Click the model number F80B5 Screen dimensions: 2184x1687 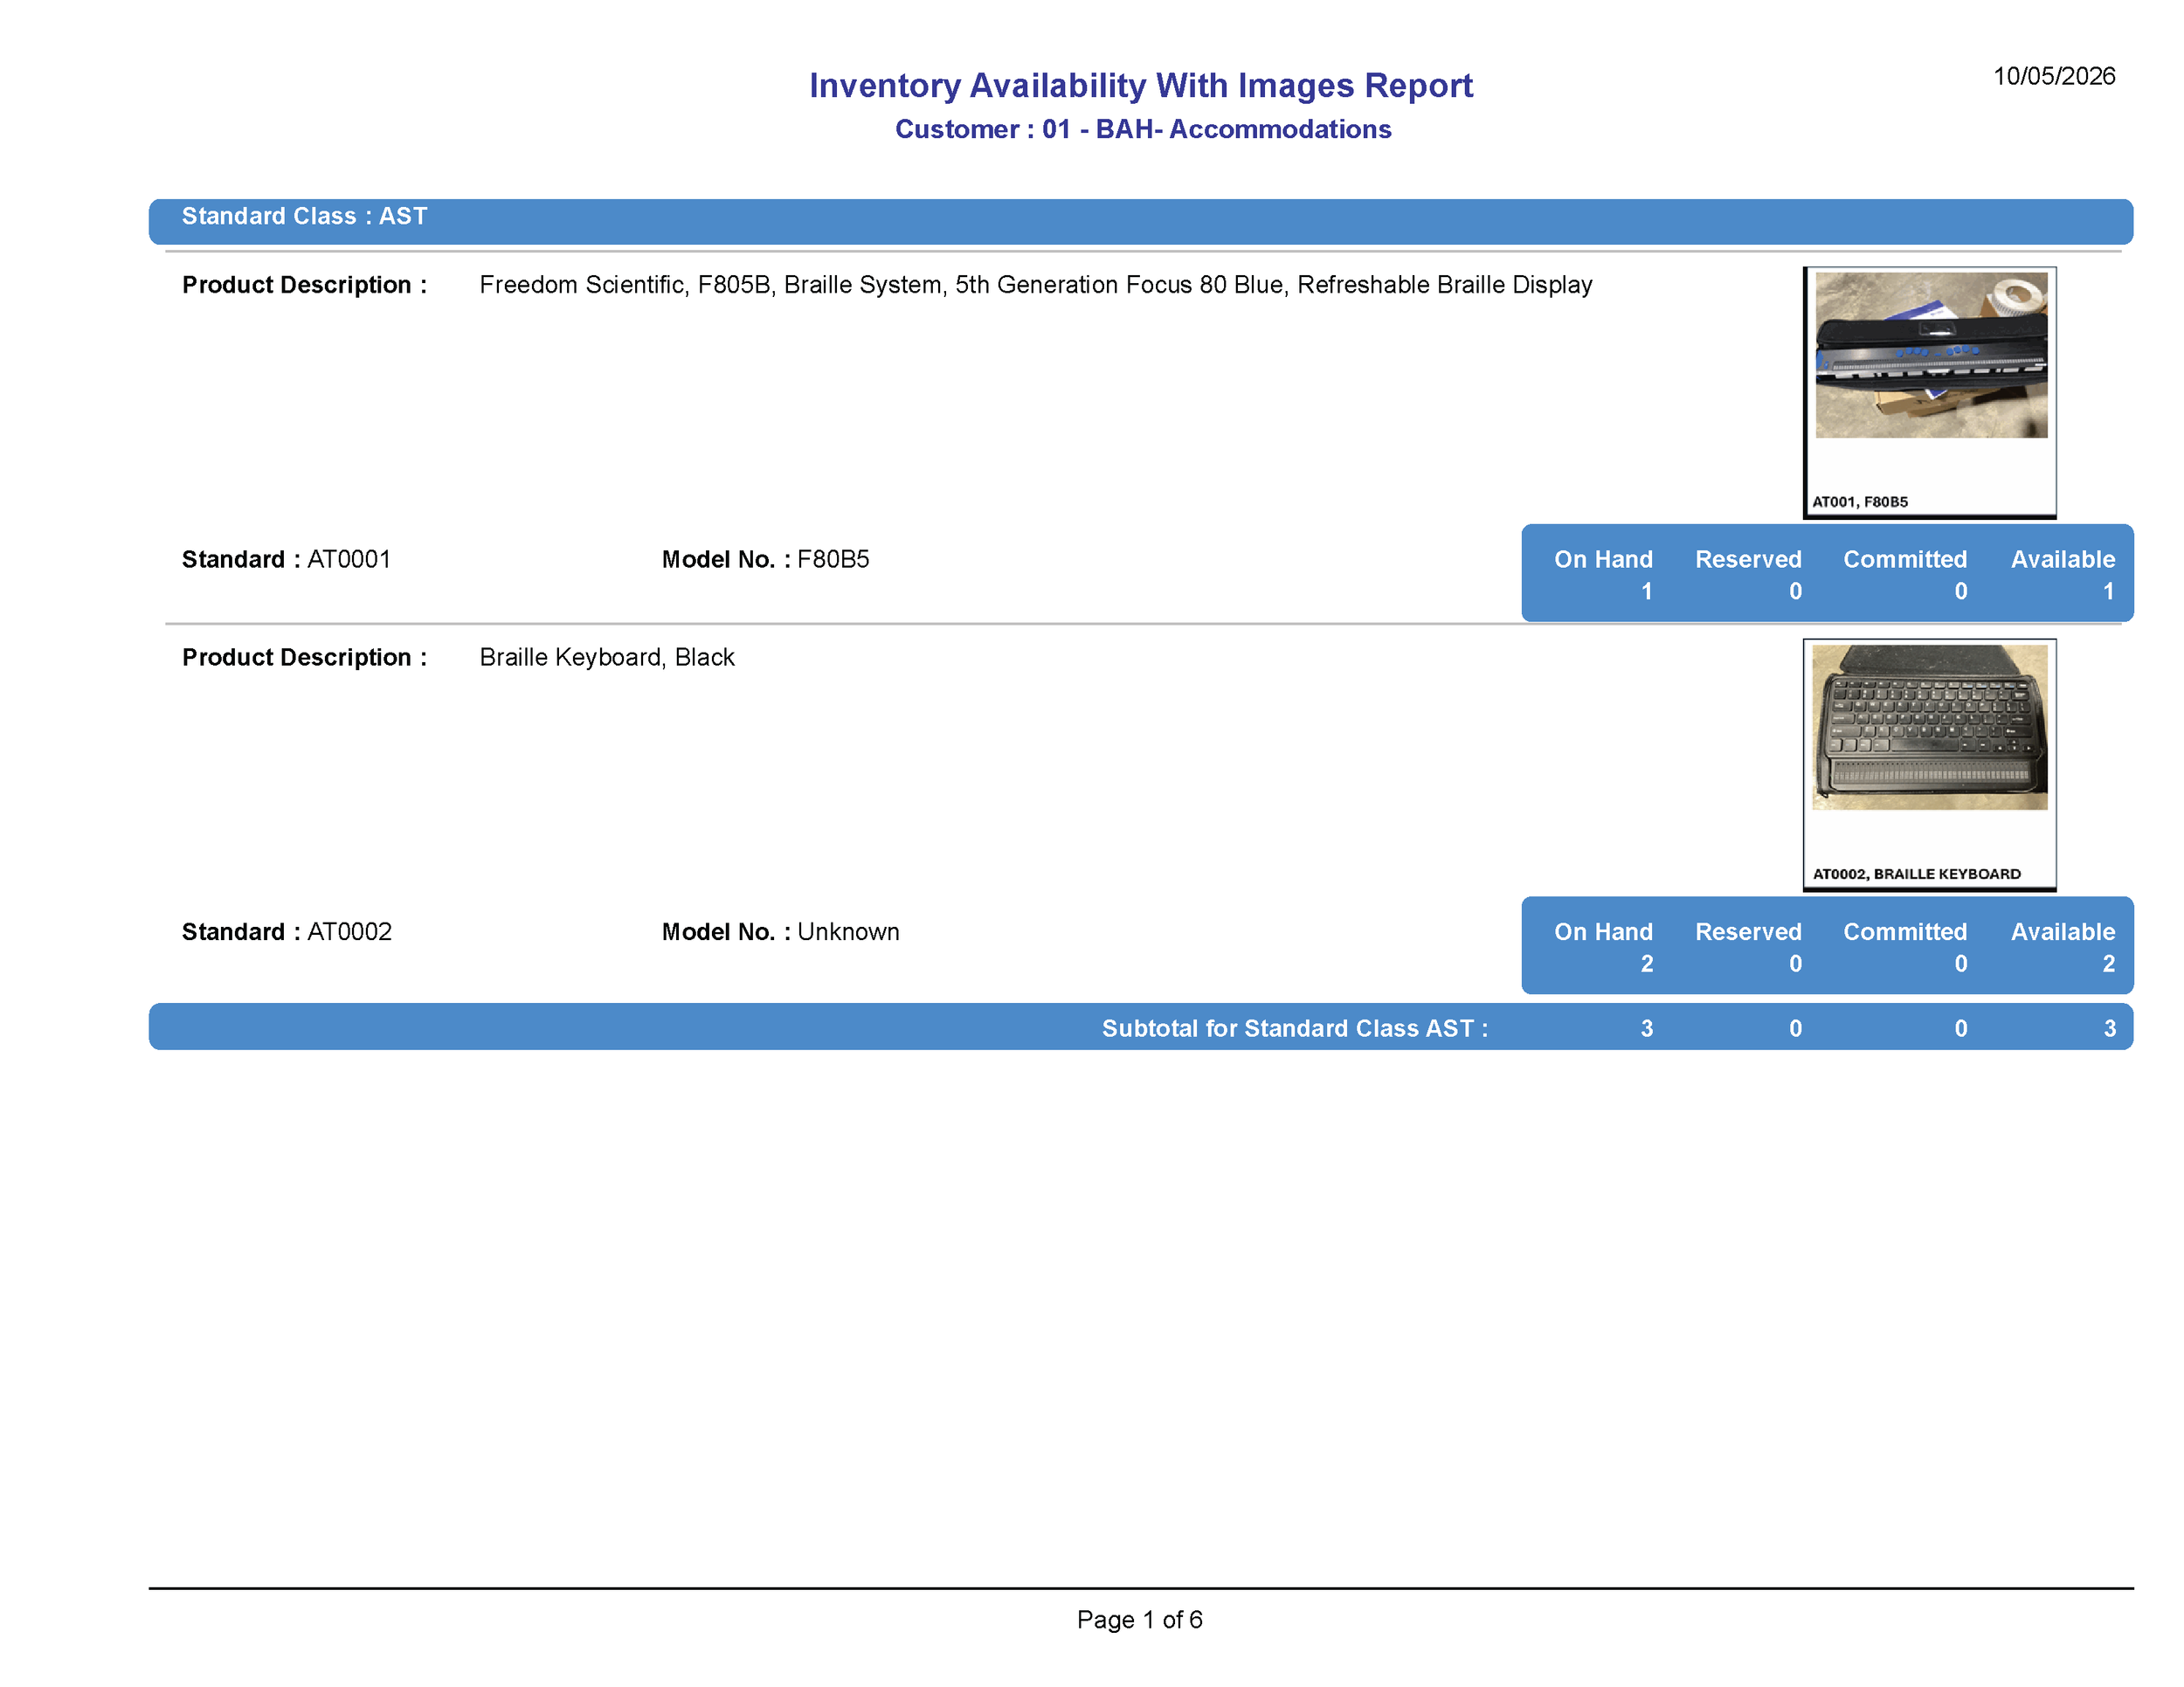(x=833, y=559)
